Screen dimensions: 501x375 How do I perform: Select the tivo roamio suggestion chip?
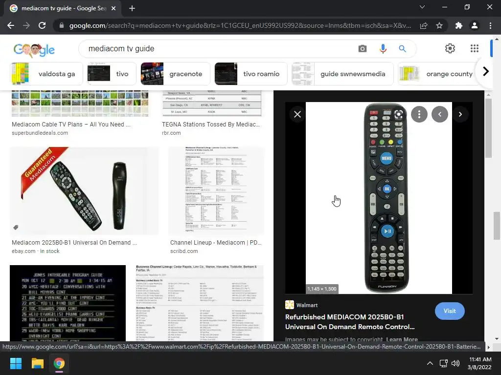pos(251,74)
